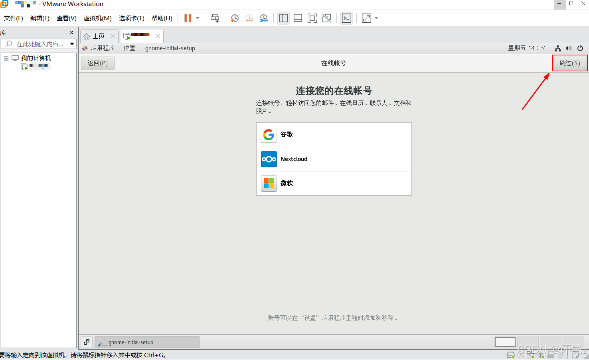
Task: Collapse the 我的计算机 tree node
Action: tap(6, 58)
